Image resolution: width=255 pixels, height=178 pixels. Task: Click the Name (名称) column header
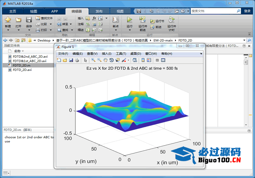tap(17, 51)
